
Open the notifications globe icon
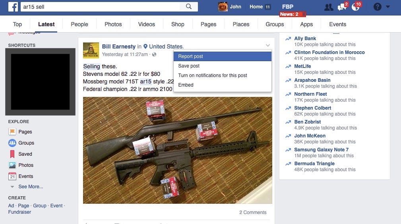[x=356, y=6]
